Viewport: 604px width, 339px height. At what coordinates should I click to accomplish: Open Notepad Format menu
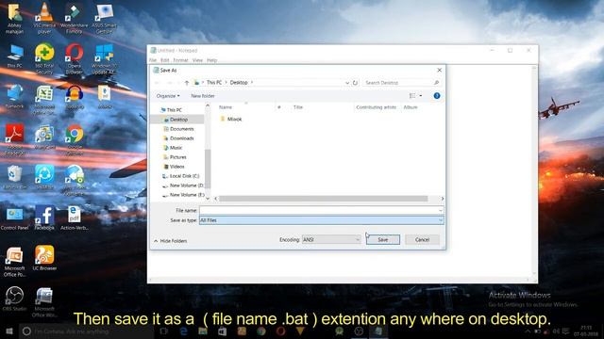point(180,60)
